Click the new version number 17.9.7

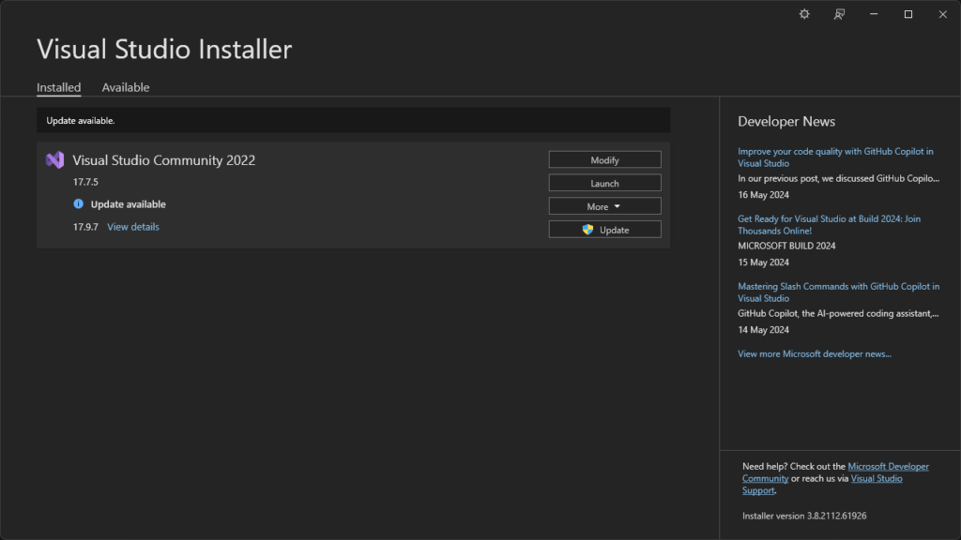pyautogui.click(x=85, y=227)
